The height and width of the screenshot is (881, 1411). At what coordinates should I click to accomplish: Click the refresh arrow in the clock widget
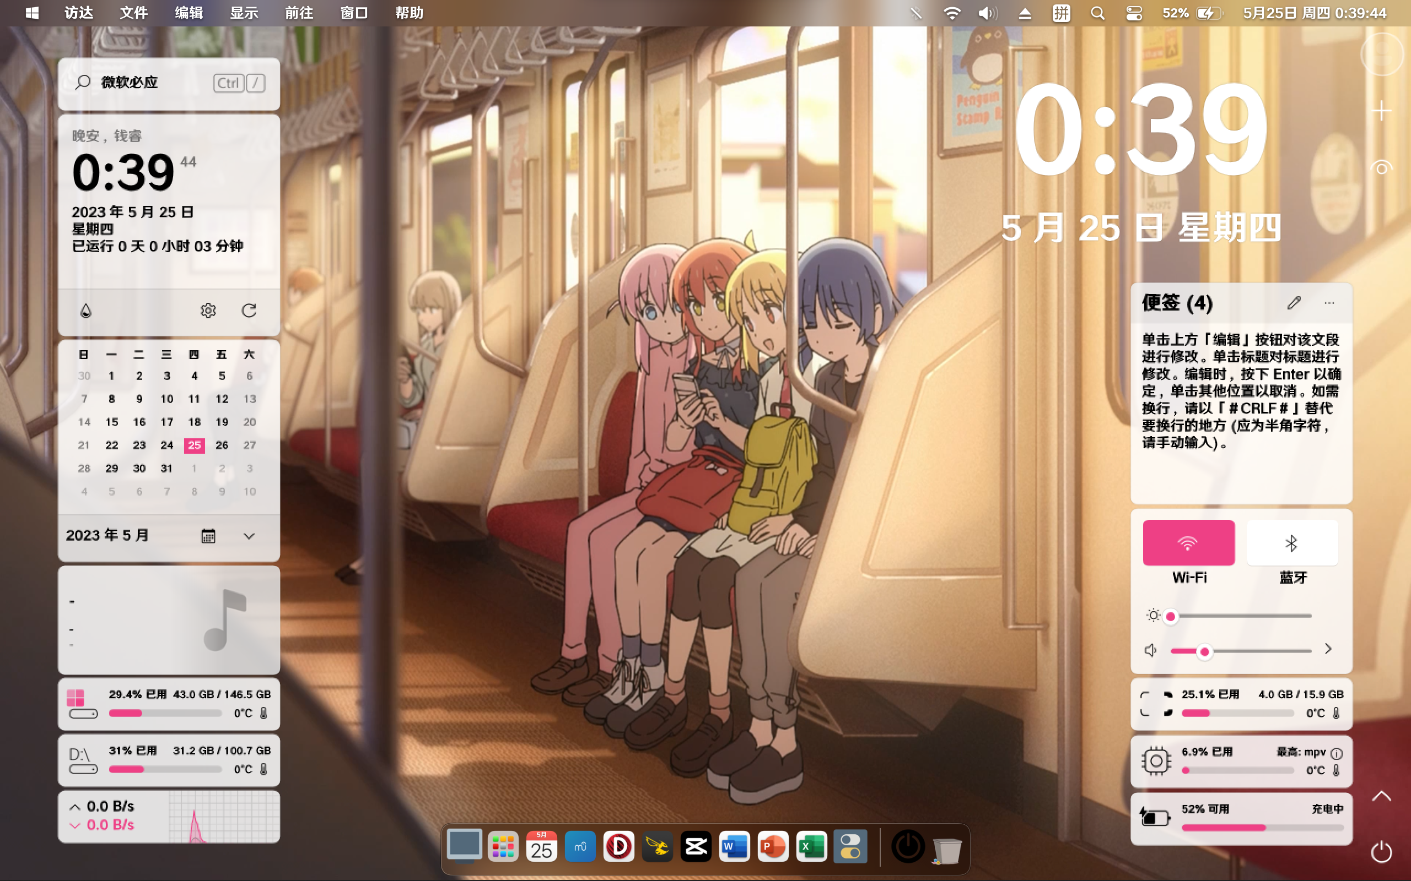[249, 311]
